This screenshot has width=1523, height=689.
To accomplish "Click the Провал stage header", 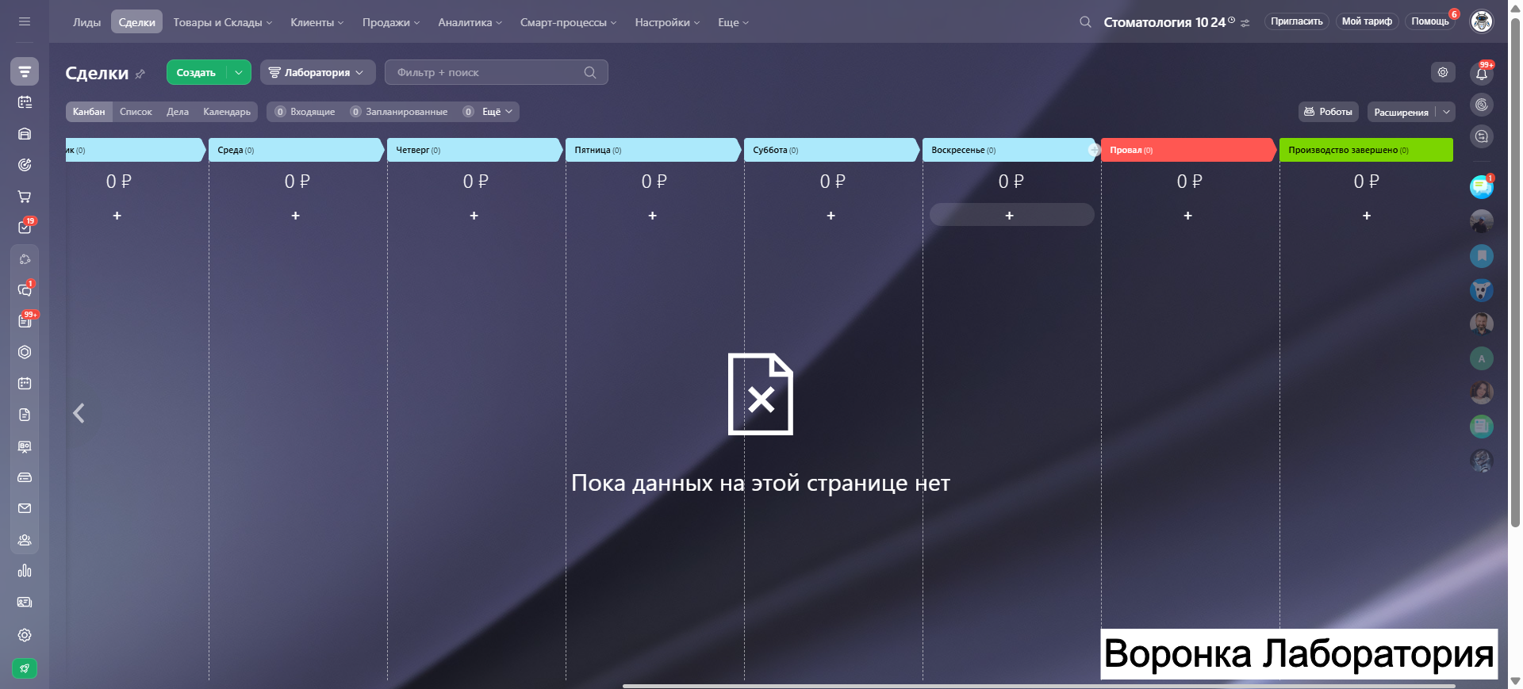I will [1189, 150].
